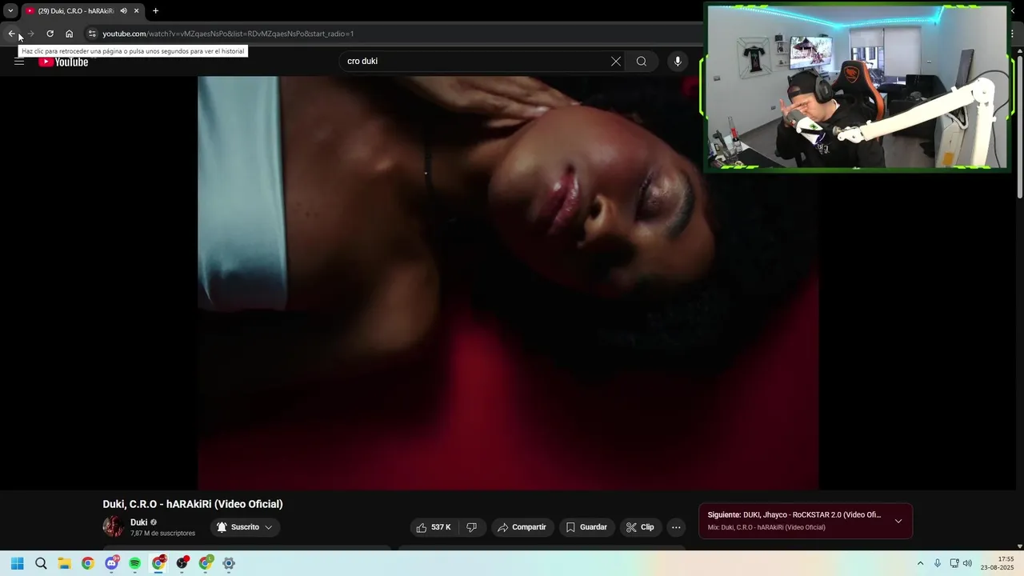The height and width of the screenshot is (576, 1024).
Task: Open the browser home page button
Action: (x=69, y=34)
